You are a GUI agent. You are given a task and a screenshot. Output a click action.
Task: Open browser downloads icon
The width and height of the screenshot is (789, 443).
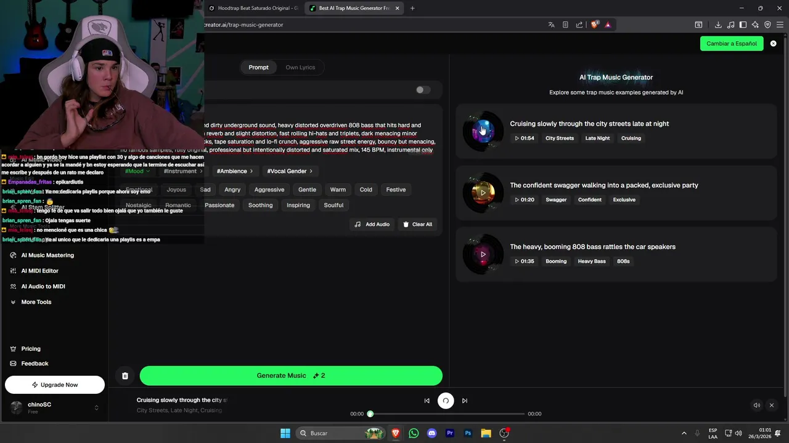point(718,25)
